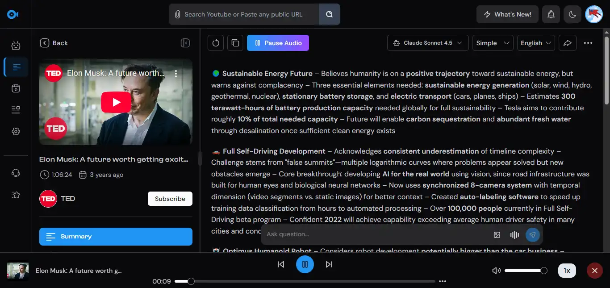Copy summary using the copy icon
610x288 pixels.
(x=235, y=43)
